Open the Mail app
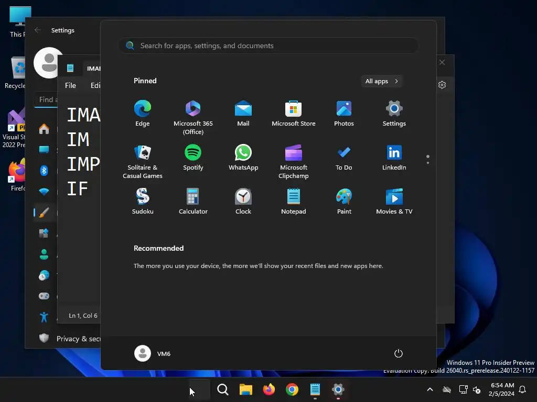Image resolution: width=537 pixels, height=402 pixels. point(243,114)
